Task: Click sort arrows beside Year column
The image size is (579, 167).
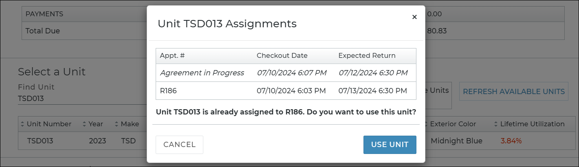Action: pos(84,124)
